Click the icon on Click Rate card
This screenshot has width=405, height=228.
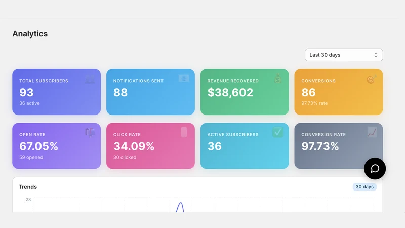click(x=184, y=132)
